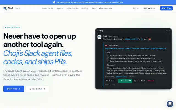Image resolution: width=176 pixels, height=110 pixels.
Task: Click the sparkle icon on Generate PR
Action: coord(120,81)
